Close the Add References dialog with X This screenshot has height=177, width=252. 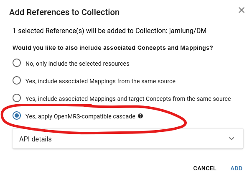[x=242, y=10]
